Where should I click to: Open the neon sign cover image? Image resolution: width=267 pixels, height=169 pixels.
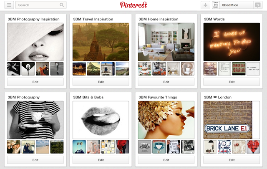[232, 42]
